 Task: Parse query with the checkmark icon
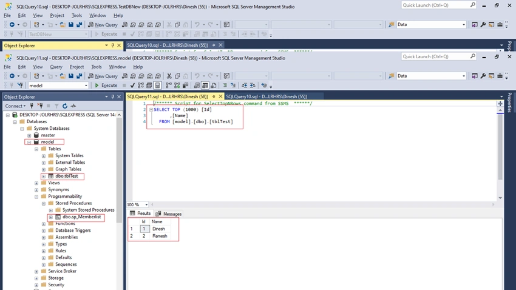[x=132, y=86]
